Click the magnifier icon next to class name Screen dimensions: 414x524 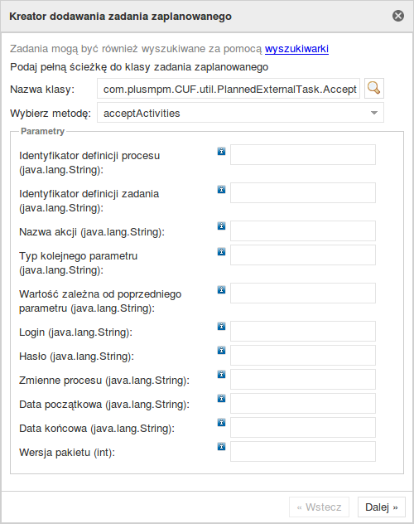pos(374,89)
